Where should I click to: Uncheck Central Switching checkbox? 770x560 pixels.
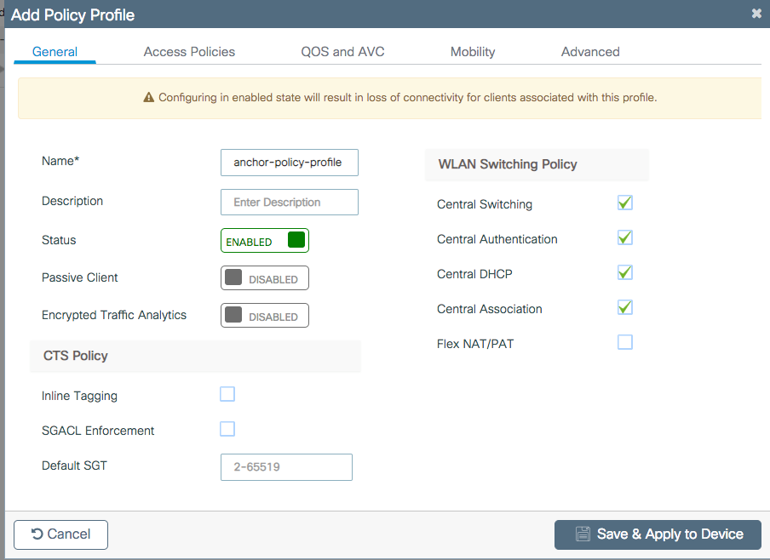[625, 203]
